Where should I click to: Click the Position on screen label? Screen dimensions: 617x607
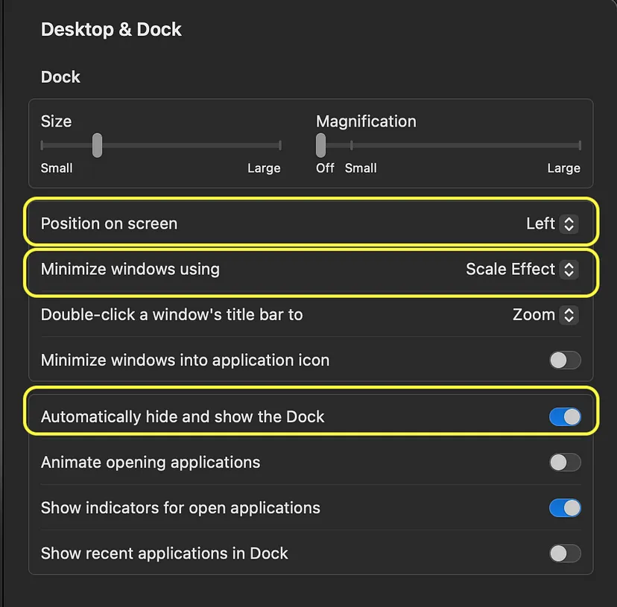click(109, 224)
